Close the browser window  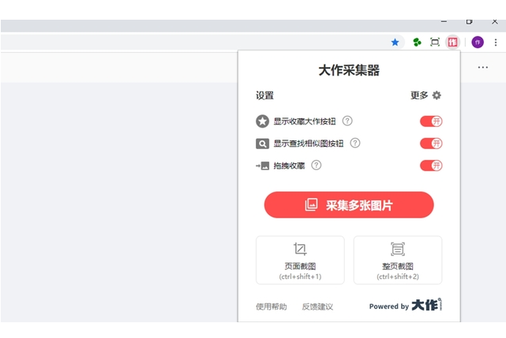point(494,21)
